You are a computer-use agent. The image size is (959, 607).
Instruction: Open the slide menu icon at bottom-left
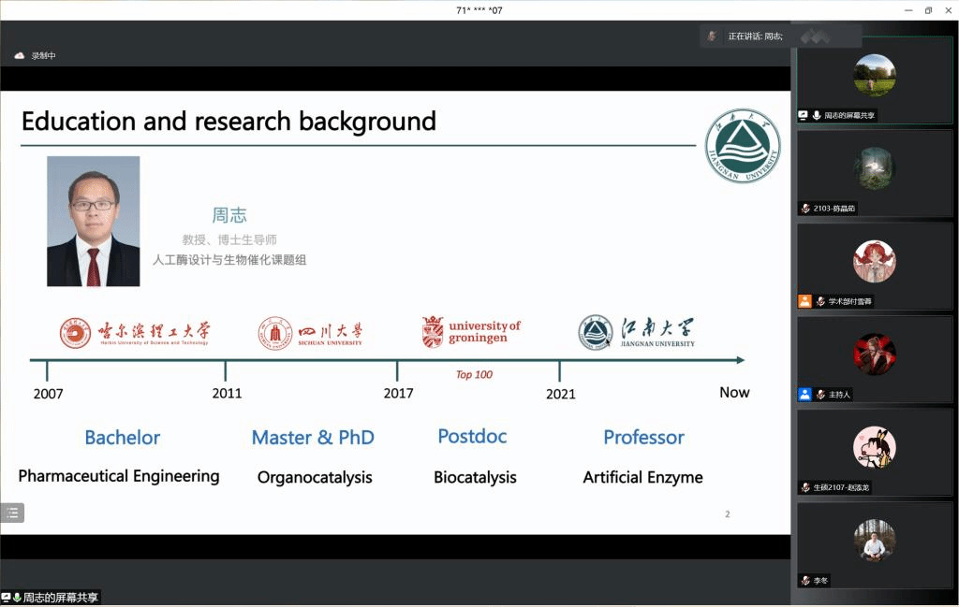12,513
